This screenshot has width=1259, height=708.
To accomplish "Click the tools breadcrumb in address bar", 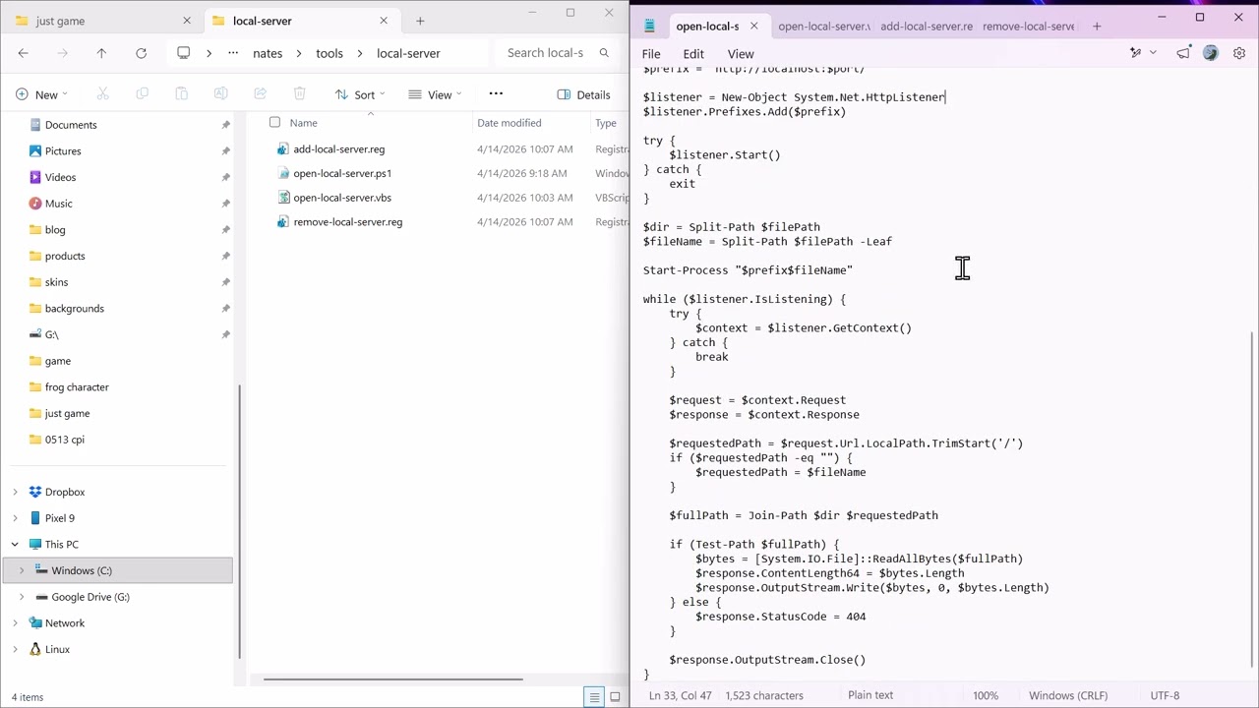I will [x=330, y=53].
